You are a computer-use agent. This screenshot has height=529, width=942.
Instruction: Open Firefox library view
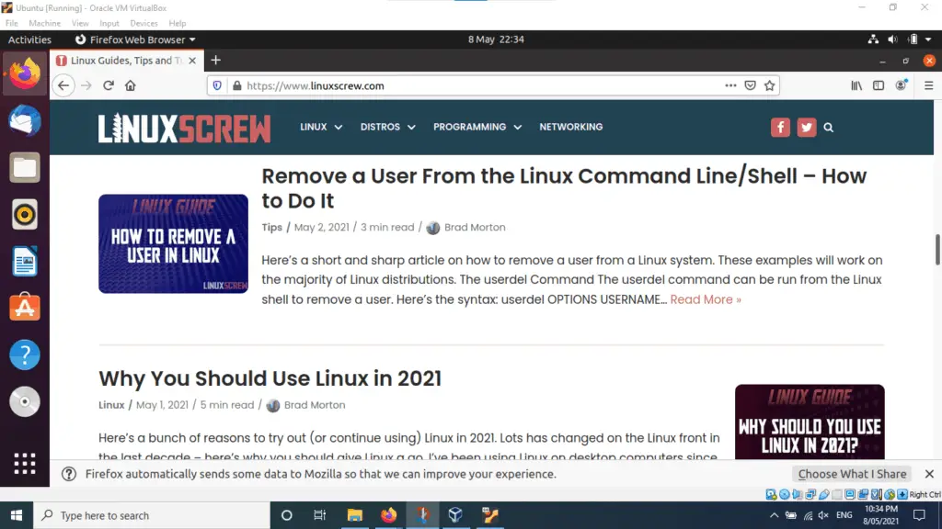pos(856,85)
